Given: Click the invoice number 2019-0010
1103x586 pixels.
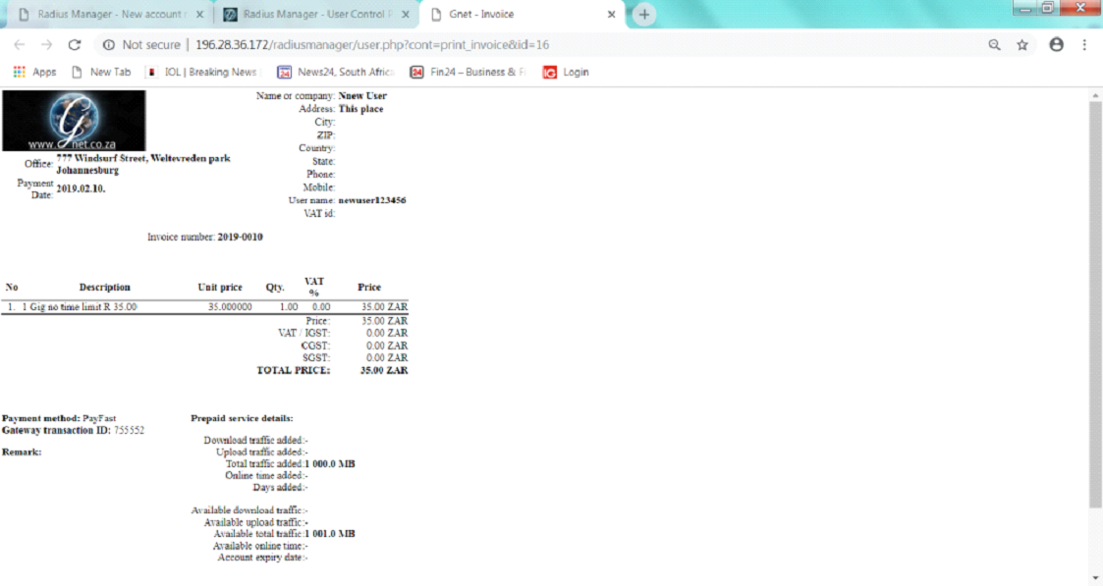Looking at the screenshot, I should point(240,237).
